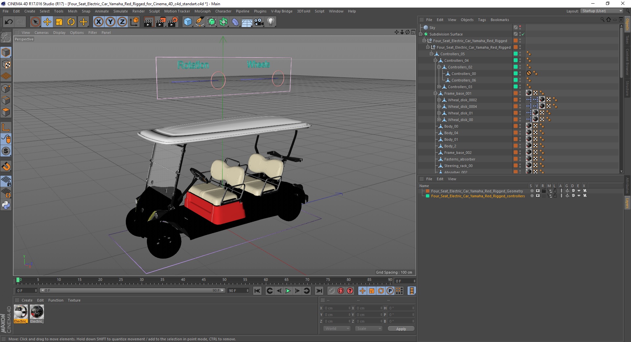Image resolution: width=631 pixels, height=342 pixels.
Task: Toggle autokeying record button
Action: click(x=341, y=291)
